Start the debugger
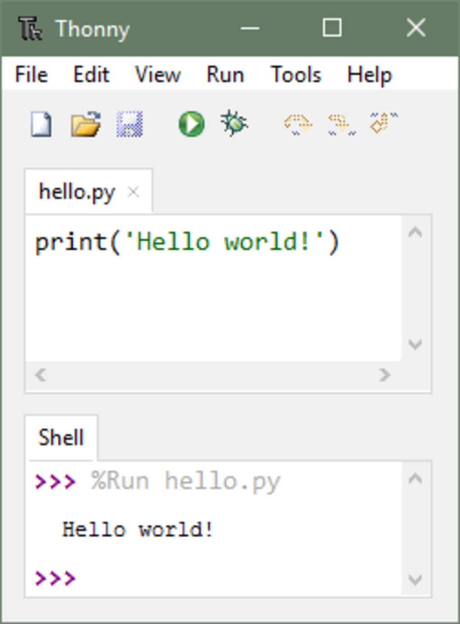 click(234, 123)
